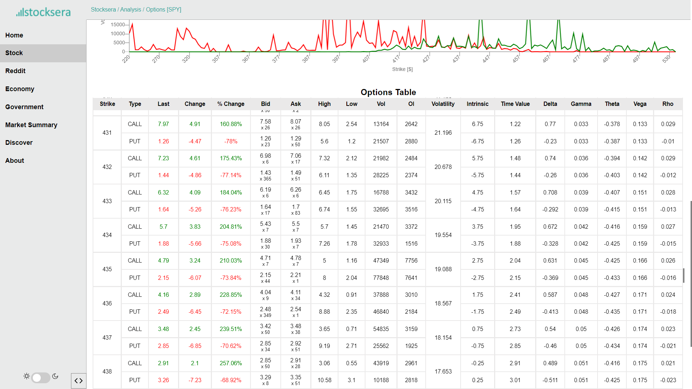692x389 pixels.
Task: Click the Strike column header
Action: tap(107, 104)
